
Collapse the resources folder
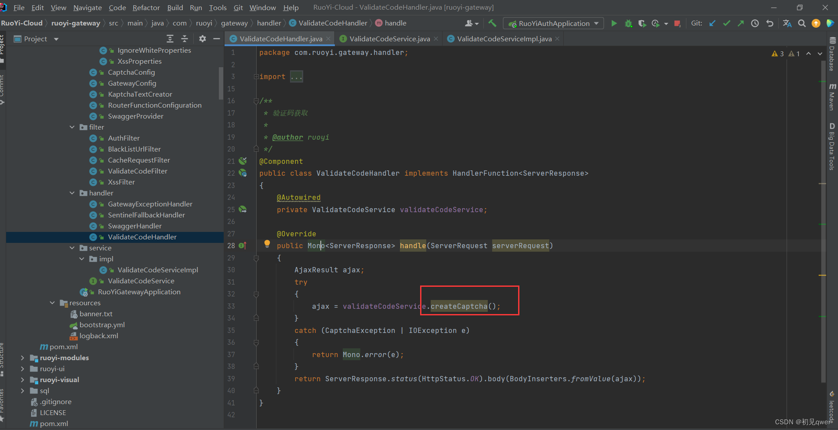pyautogui.click(x=52, y=303)
